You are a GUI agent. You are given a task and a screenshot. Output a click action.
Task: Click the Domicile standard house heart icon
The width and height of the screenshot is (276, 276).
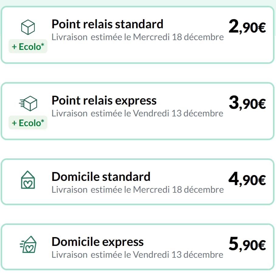pyautogui.click(x=28, y=180)
